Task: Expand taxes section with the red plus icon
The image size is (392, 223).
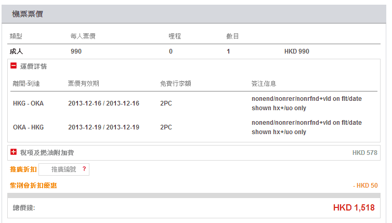Action: (x=14, y=152)
